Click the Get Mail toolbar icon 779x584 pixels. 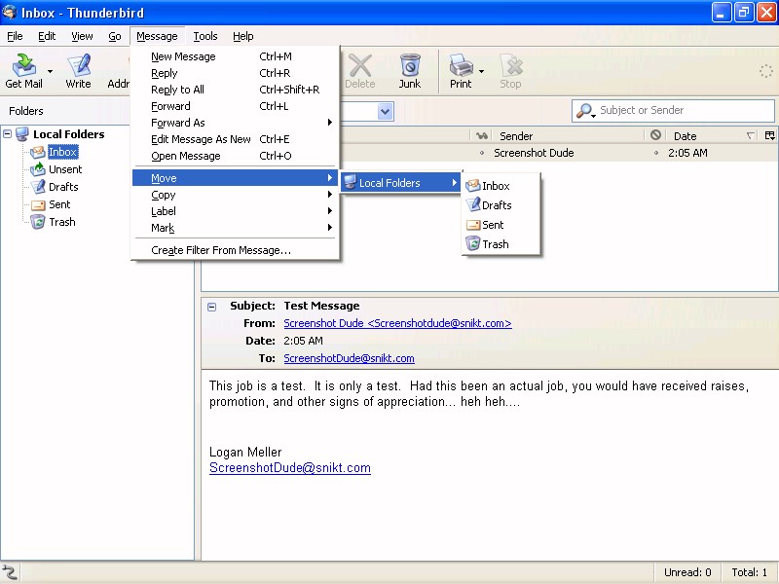point(23,71)
